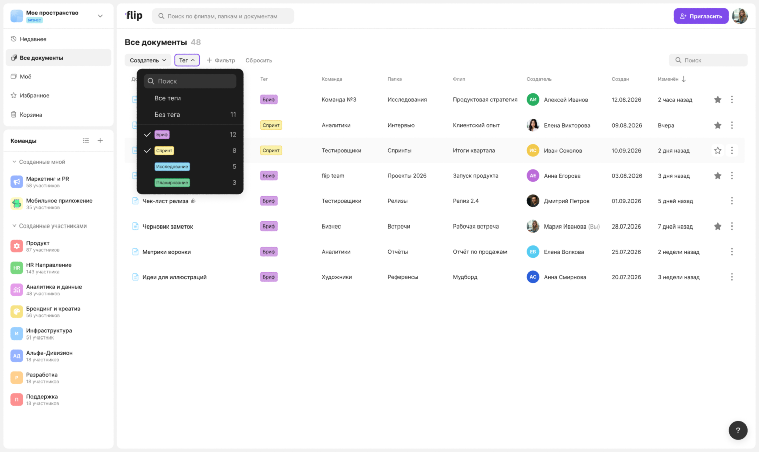Star the Иван Соколов document row
The height and width of the screenshot is (452, 759).
[x=718, y=150]
